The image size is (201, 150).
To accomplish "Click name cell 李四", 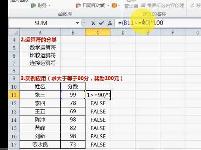I will tap(40, 103).
